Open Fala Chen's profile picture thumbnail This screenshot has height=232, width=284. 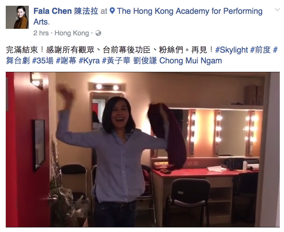17,17
